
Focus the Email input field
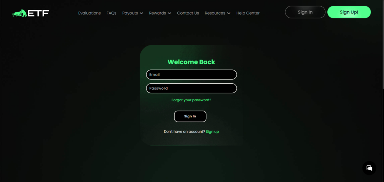192,74
